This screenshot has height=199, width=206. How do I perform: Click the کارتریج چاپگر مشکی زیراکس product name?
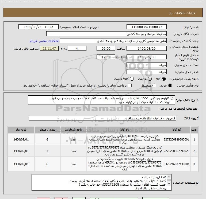(125, 151)
